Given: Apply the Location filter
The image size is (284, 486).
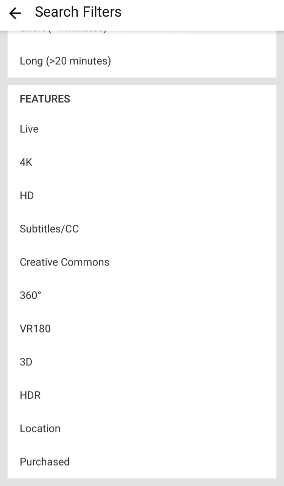Looking at the screenshot, I should tap(142, 429).
